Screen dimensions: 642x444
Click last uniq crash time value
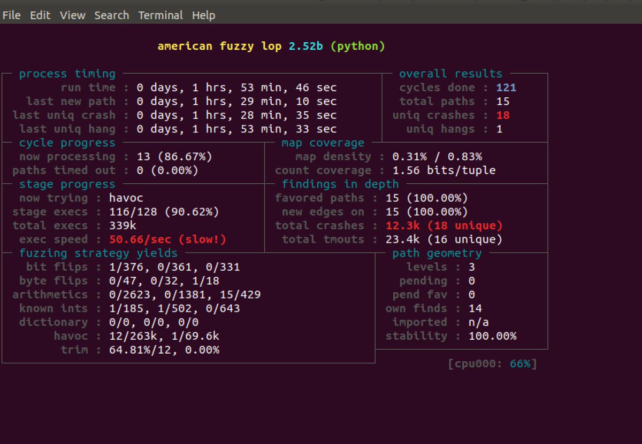tap(236, 115)
